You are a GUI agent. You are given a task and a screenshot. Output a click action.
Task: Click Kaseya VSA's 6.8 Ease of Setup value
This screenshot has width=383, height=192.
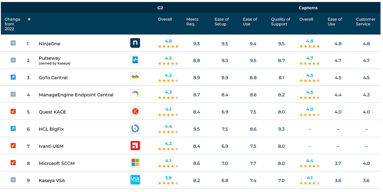[225, 181]
